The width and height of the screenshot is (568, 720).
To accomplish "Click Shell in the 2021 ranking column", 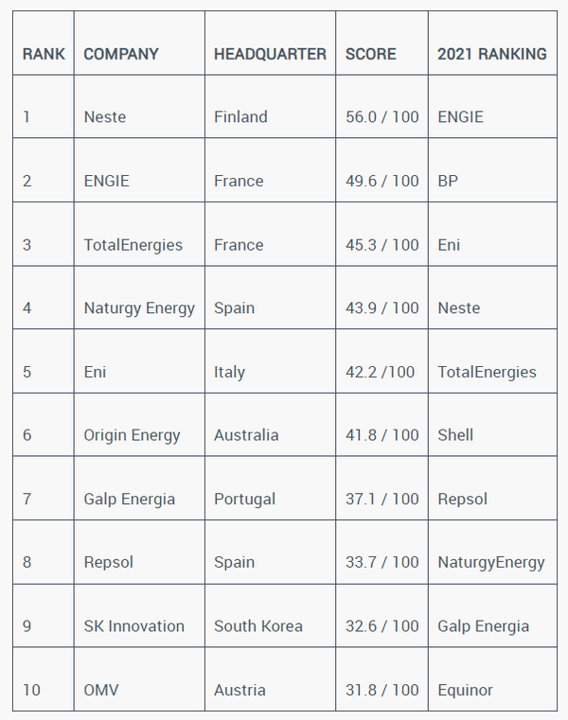I will (455, 435).
